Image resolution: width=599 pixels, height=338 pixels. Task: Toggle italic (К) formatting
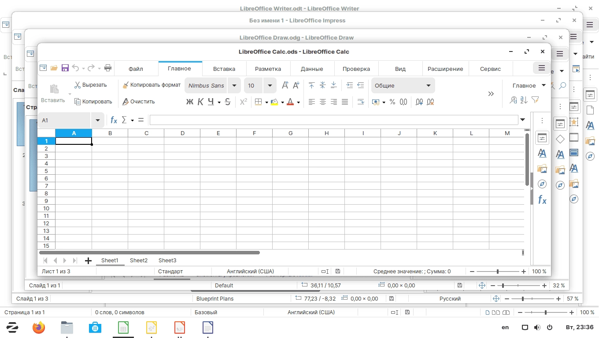click(200, 102)
